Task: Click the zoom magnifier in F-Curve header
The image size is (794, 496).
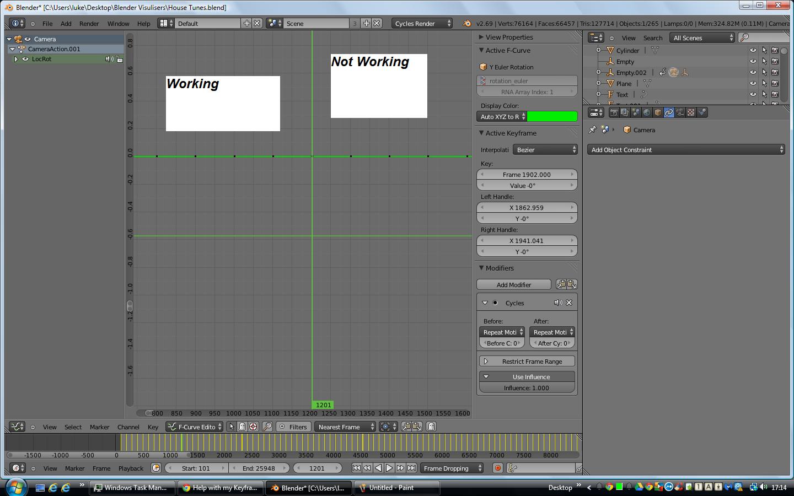Action: coord(267,427)
